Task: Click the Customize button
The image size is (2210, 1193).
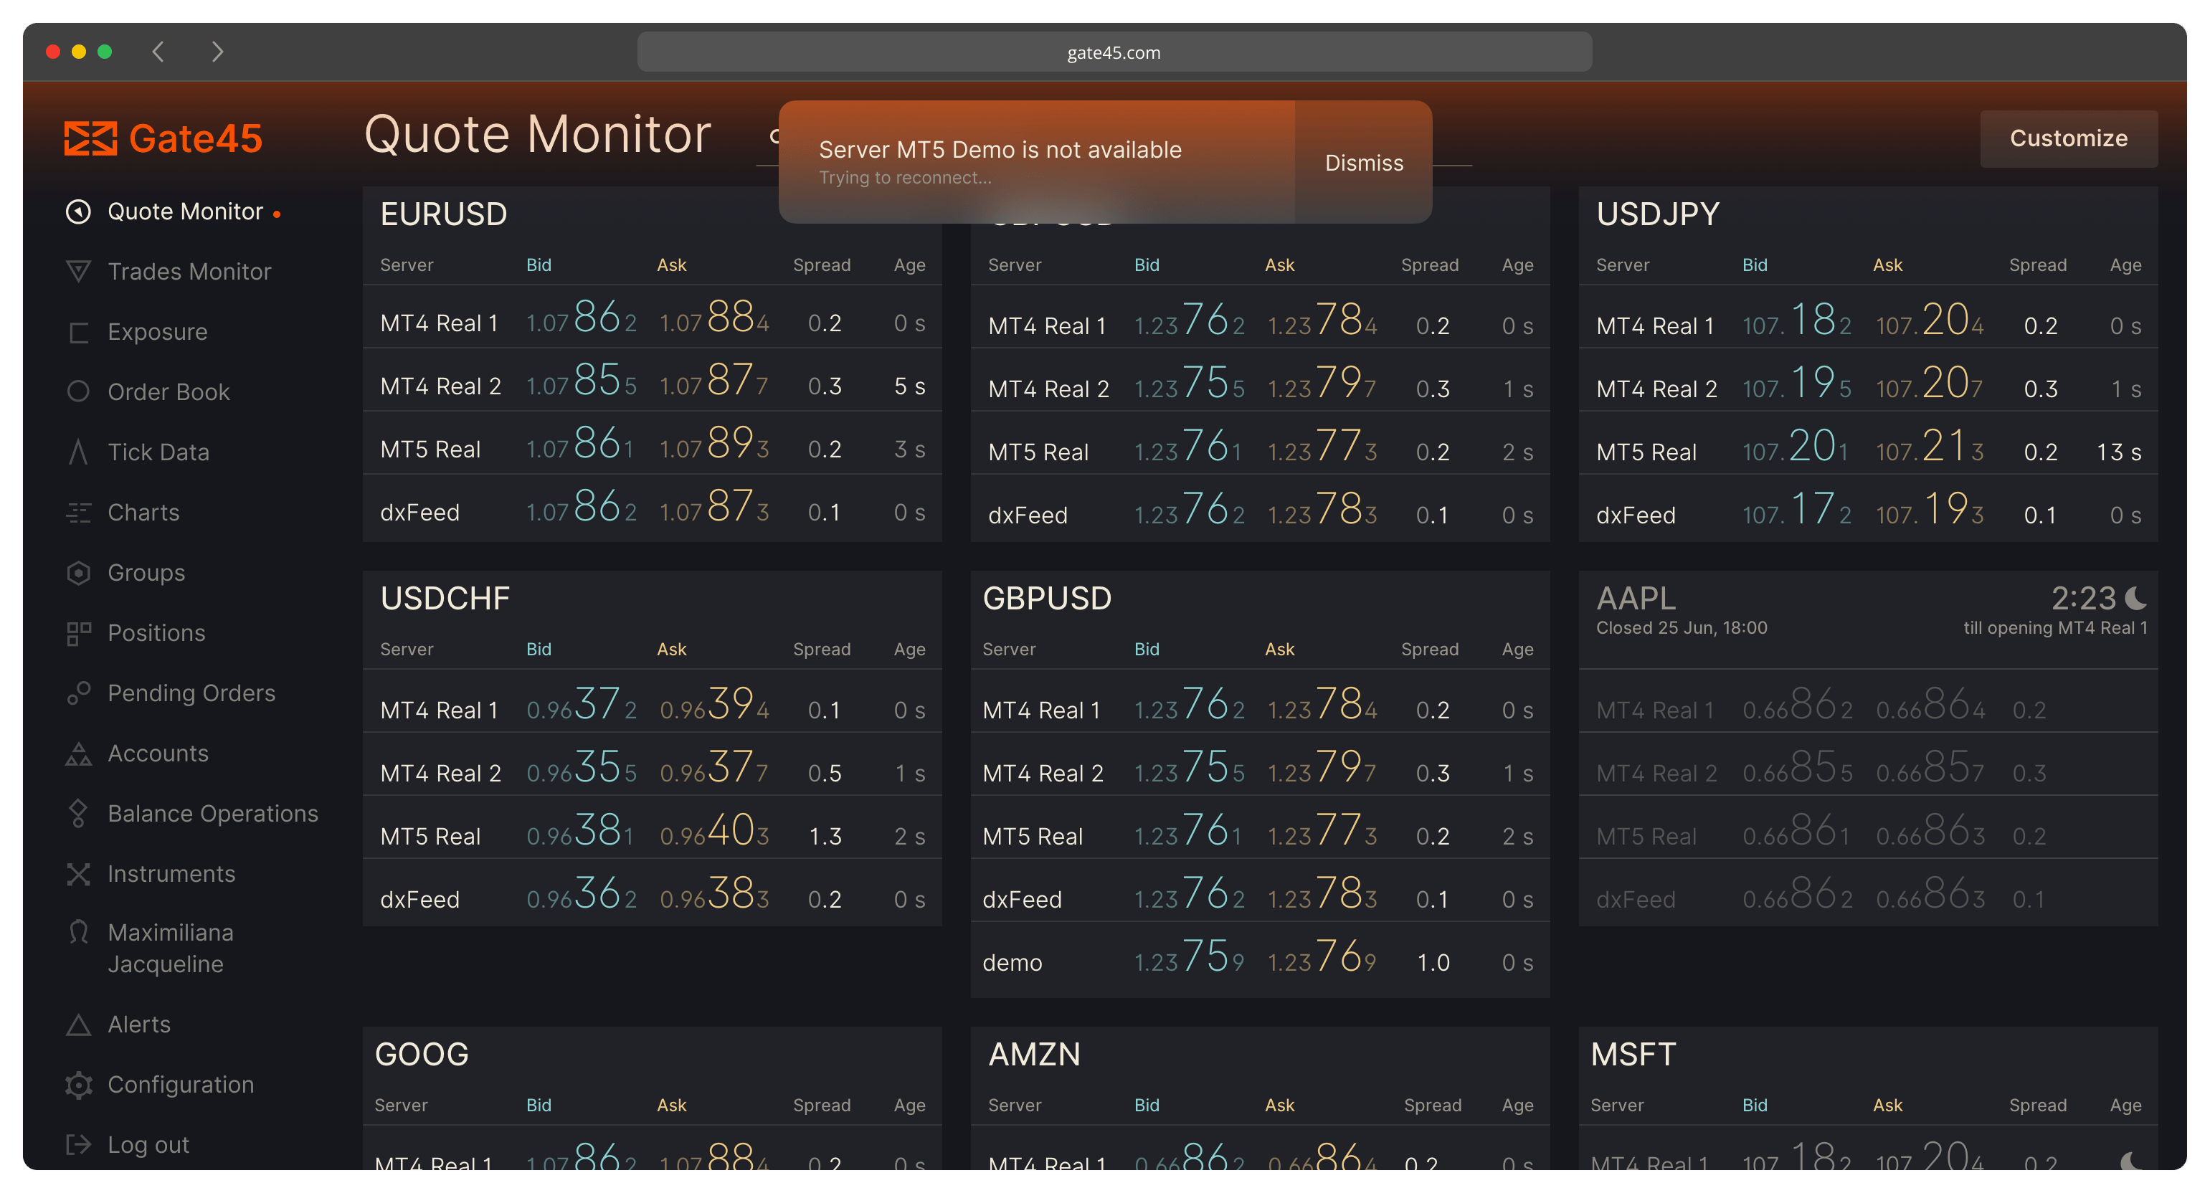Action: coord(2069,138)
